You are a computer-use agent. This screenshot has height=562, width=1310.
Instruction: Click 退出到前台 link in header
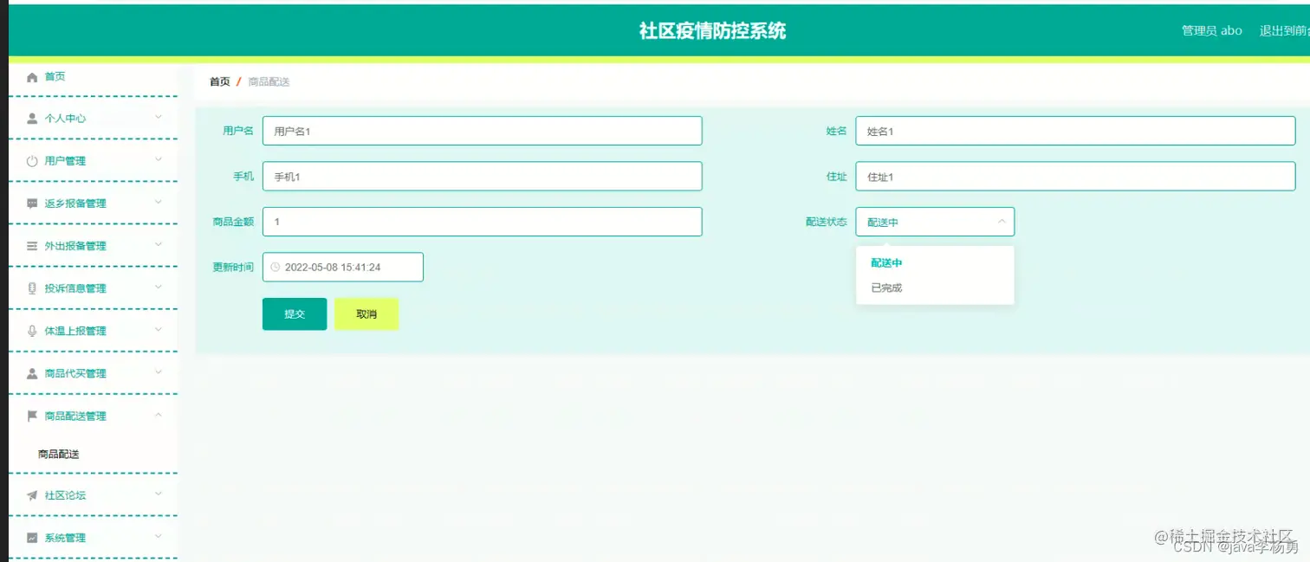1284,30
